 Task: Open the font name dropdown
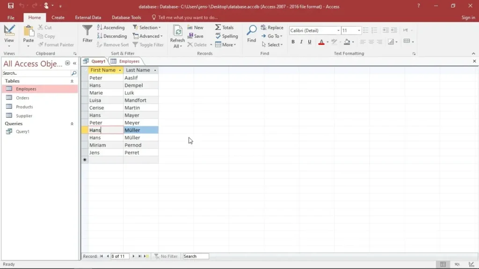point(338,31)
